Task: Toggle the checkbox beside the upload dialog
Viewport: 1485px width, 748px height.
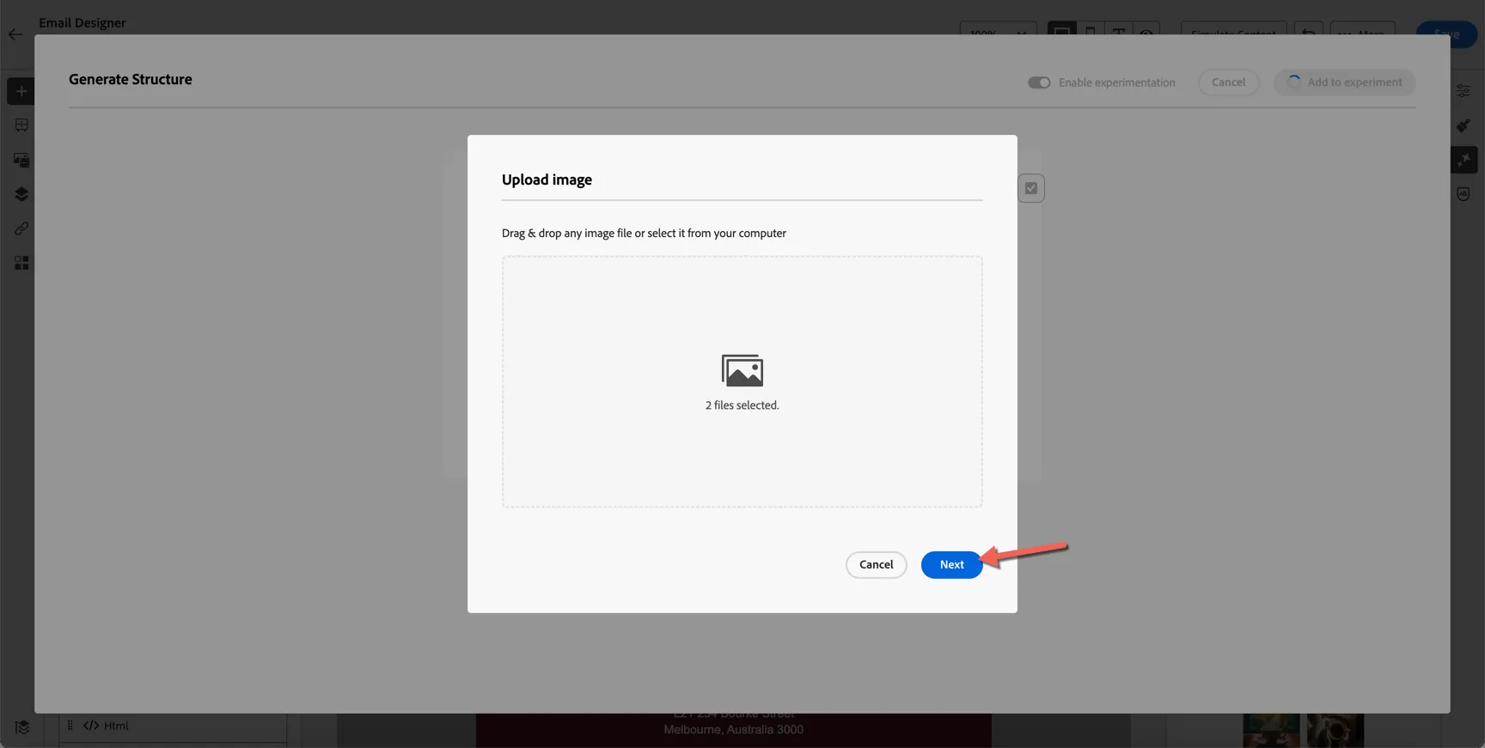Action: [x=1031, y=188]
